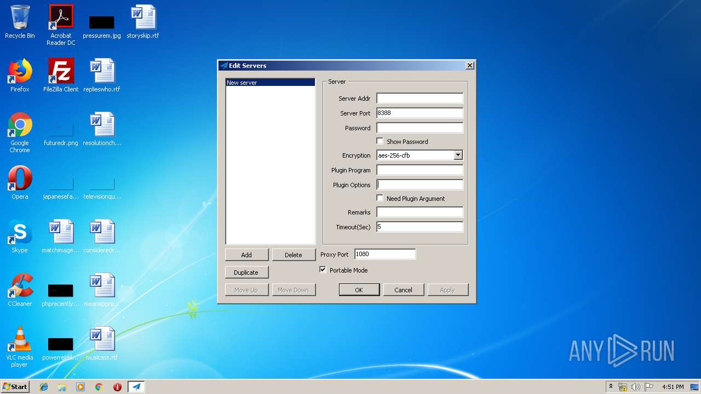This screenshot has height=394, width=701.
Task: Click the Plugin Program field
Action: coord(420,170)
